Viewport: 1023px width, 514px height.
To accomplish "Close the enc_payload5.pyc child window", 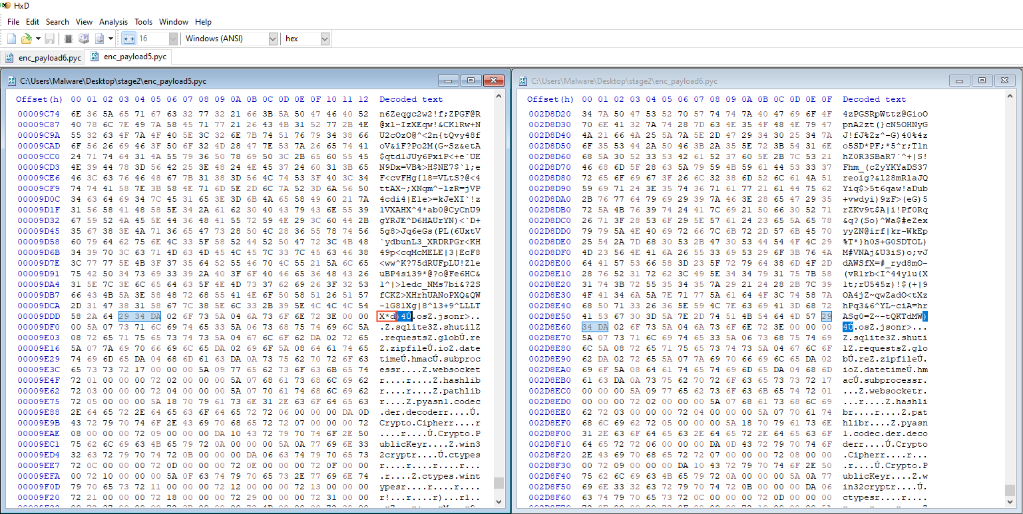I will [493, 81].
